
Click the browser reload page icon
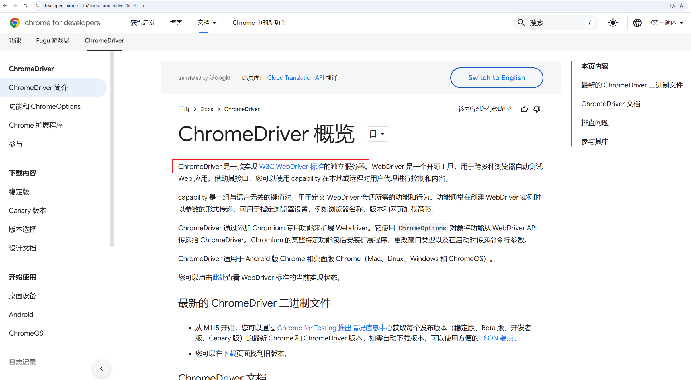(25, 6)
